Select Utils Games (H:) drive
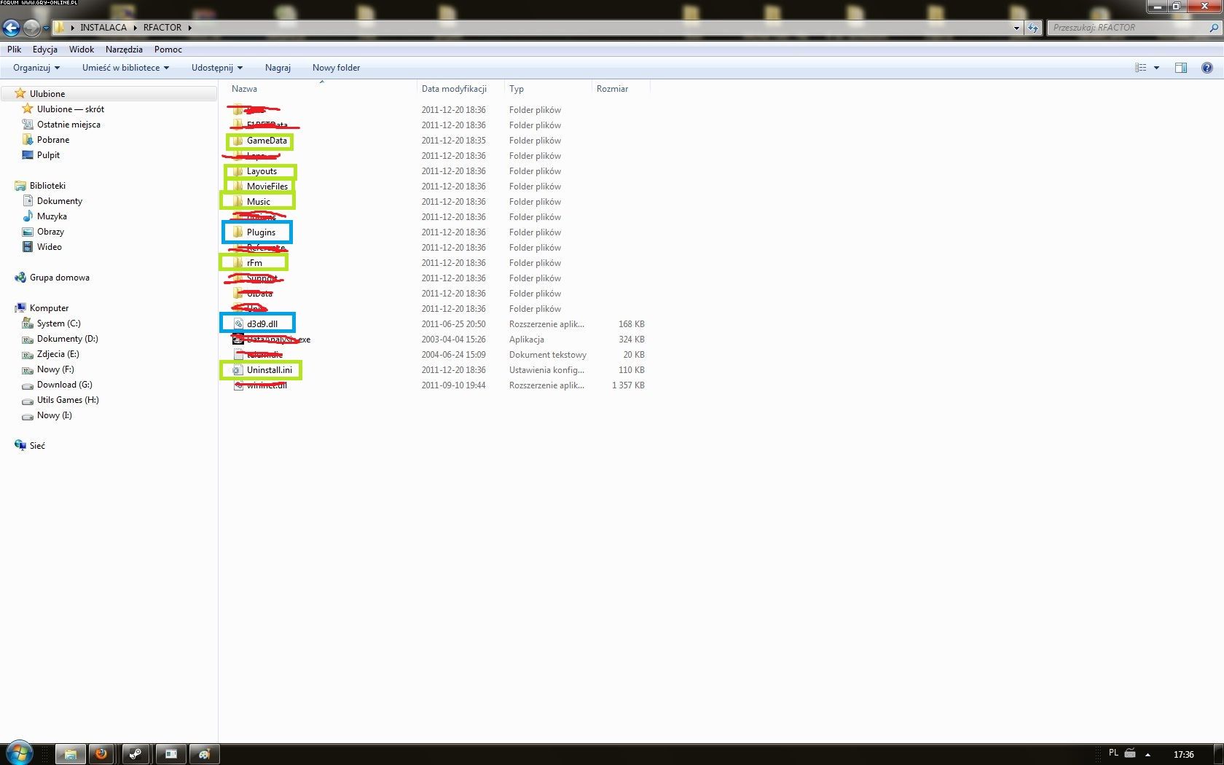 click(x=68, y=400)
